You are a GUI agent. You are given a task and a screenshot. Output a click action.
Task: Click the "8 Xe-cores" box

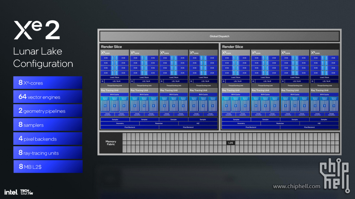pos(48,83)
